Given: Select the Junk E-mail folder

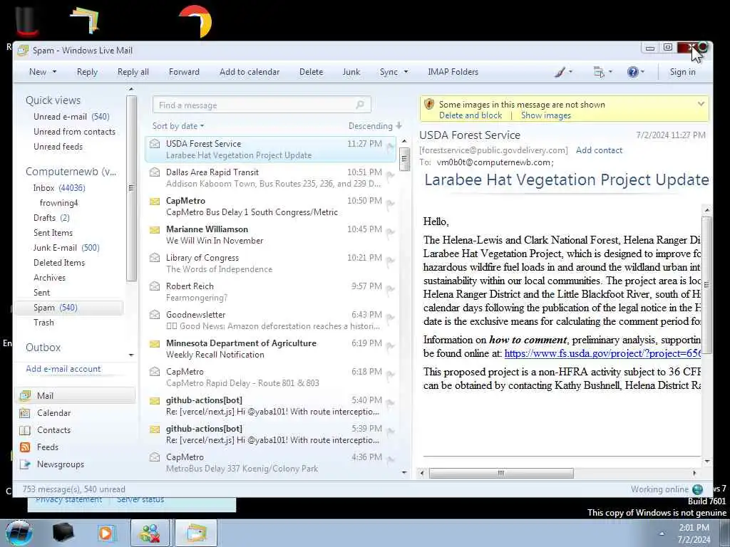Looking at the screenshot, I should point(66,248).
